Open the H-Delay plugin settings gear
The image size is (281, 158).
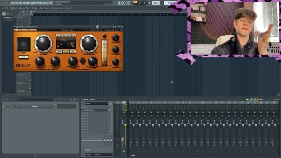coord(18,27)
